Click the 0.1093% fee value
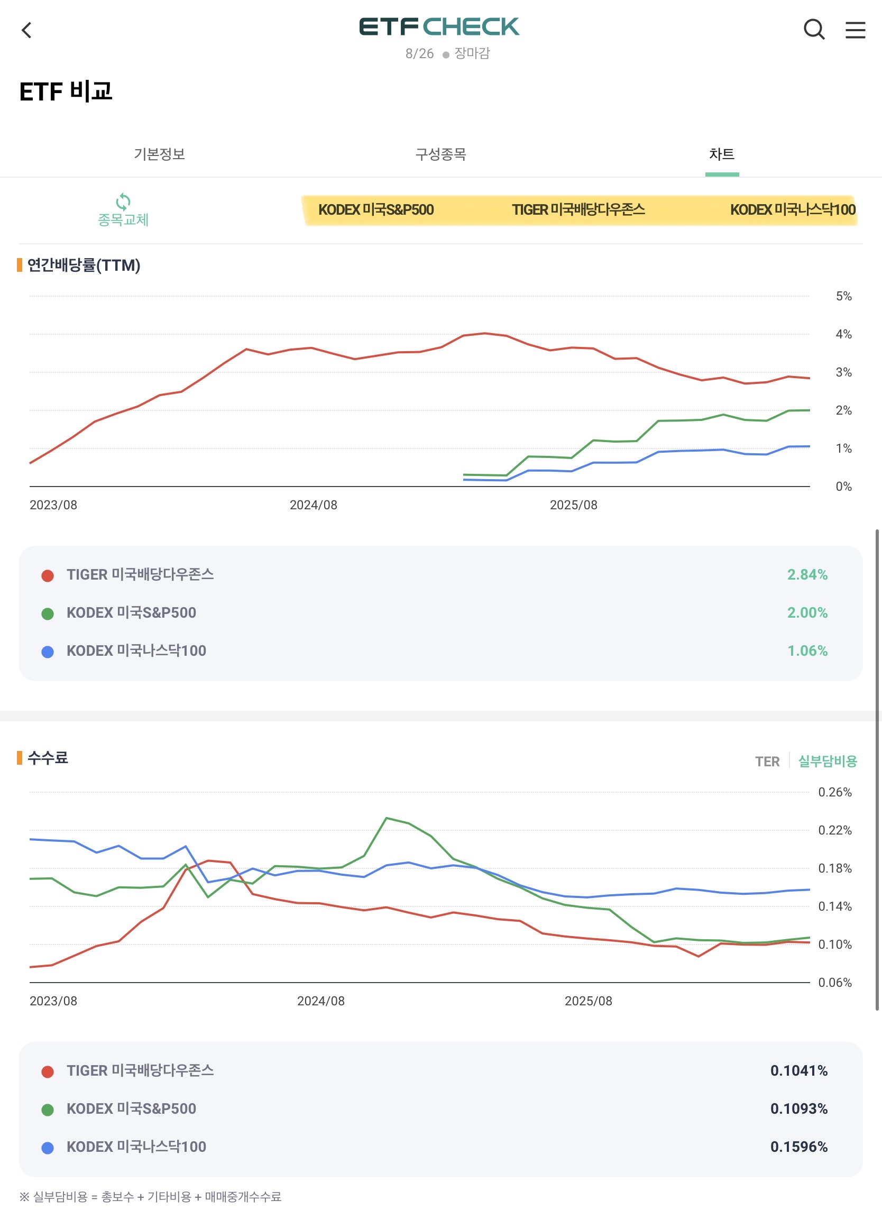882x1210 pixels. coord(798,1108)
